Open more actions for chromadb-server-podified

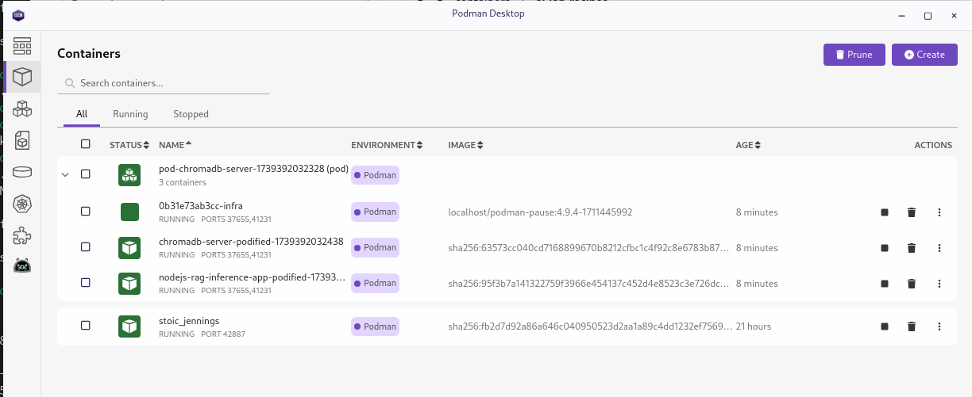tap(939, 248)
